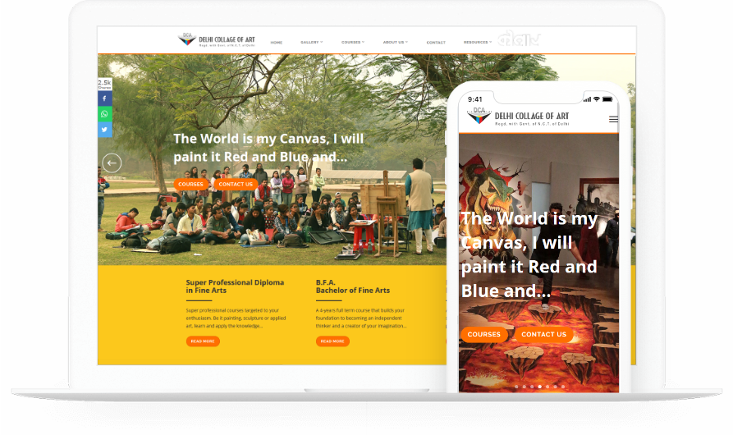Expand the About Us dropdown menu
Image resolution: width=733 pixels, height=435 pixels.
pos(395,42)
